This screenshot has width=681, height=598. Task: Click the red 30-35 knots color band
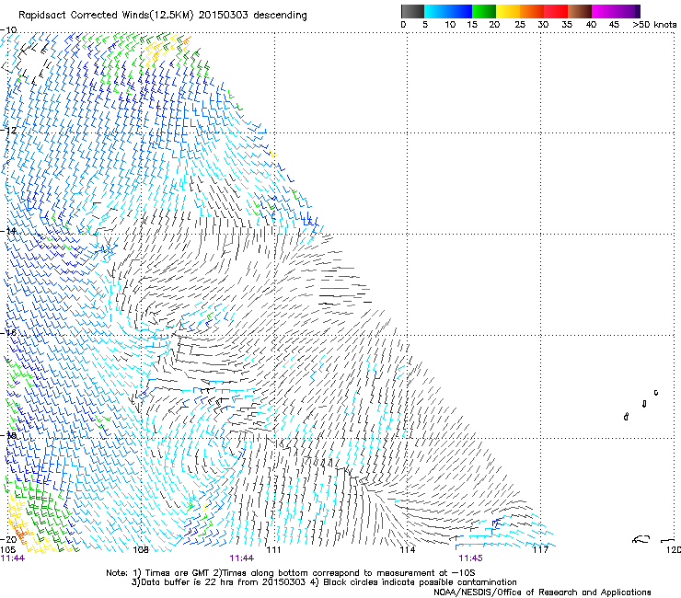pos(556,11)
